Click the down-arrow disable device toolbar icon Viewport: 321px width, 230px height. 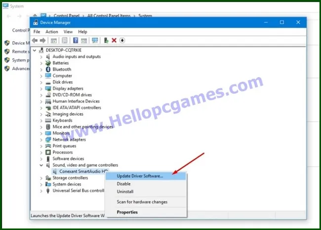pos(122,40)
